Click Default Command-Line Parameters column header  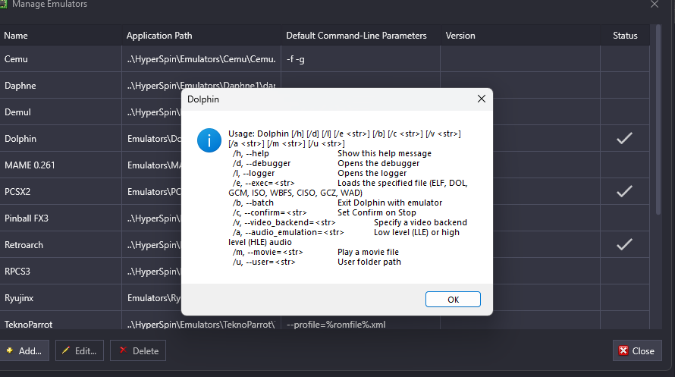[x=361, y=36]
